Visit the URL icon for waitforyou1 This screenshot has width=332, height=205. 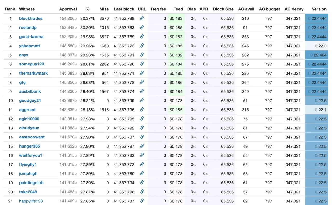[142, 155]
